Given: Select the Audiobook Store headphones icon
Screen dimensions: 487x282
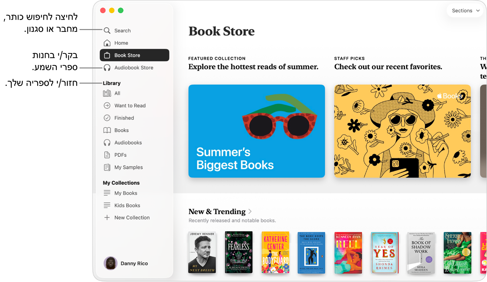Looking at the screenshot, I should [x=107, y=68].
